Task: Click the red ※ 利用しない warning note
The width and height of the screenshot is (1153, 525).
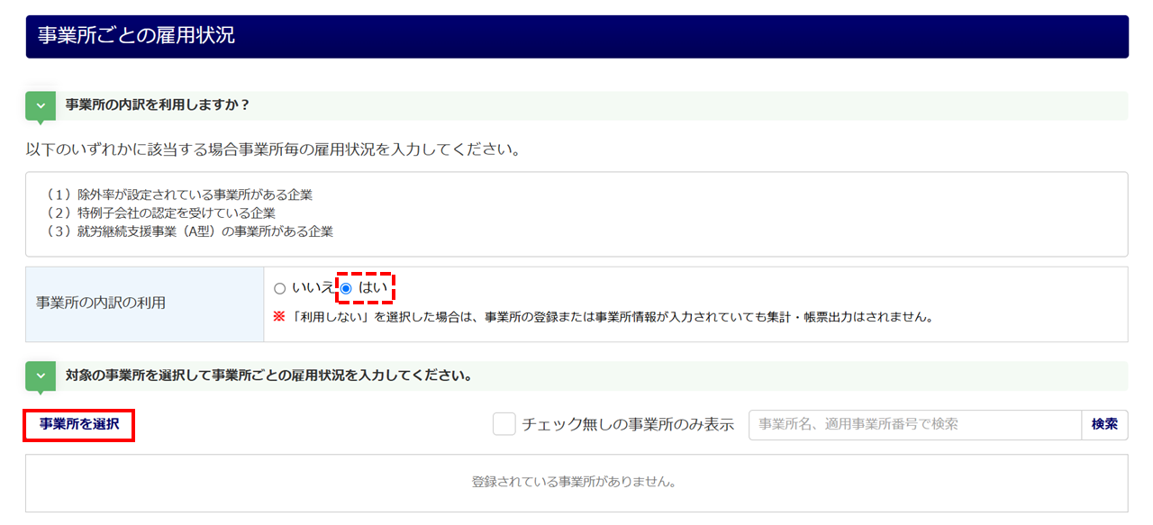Action: [602, 318]
